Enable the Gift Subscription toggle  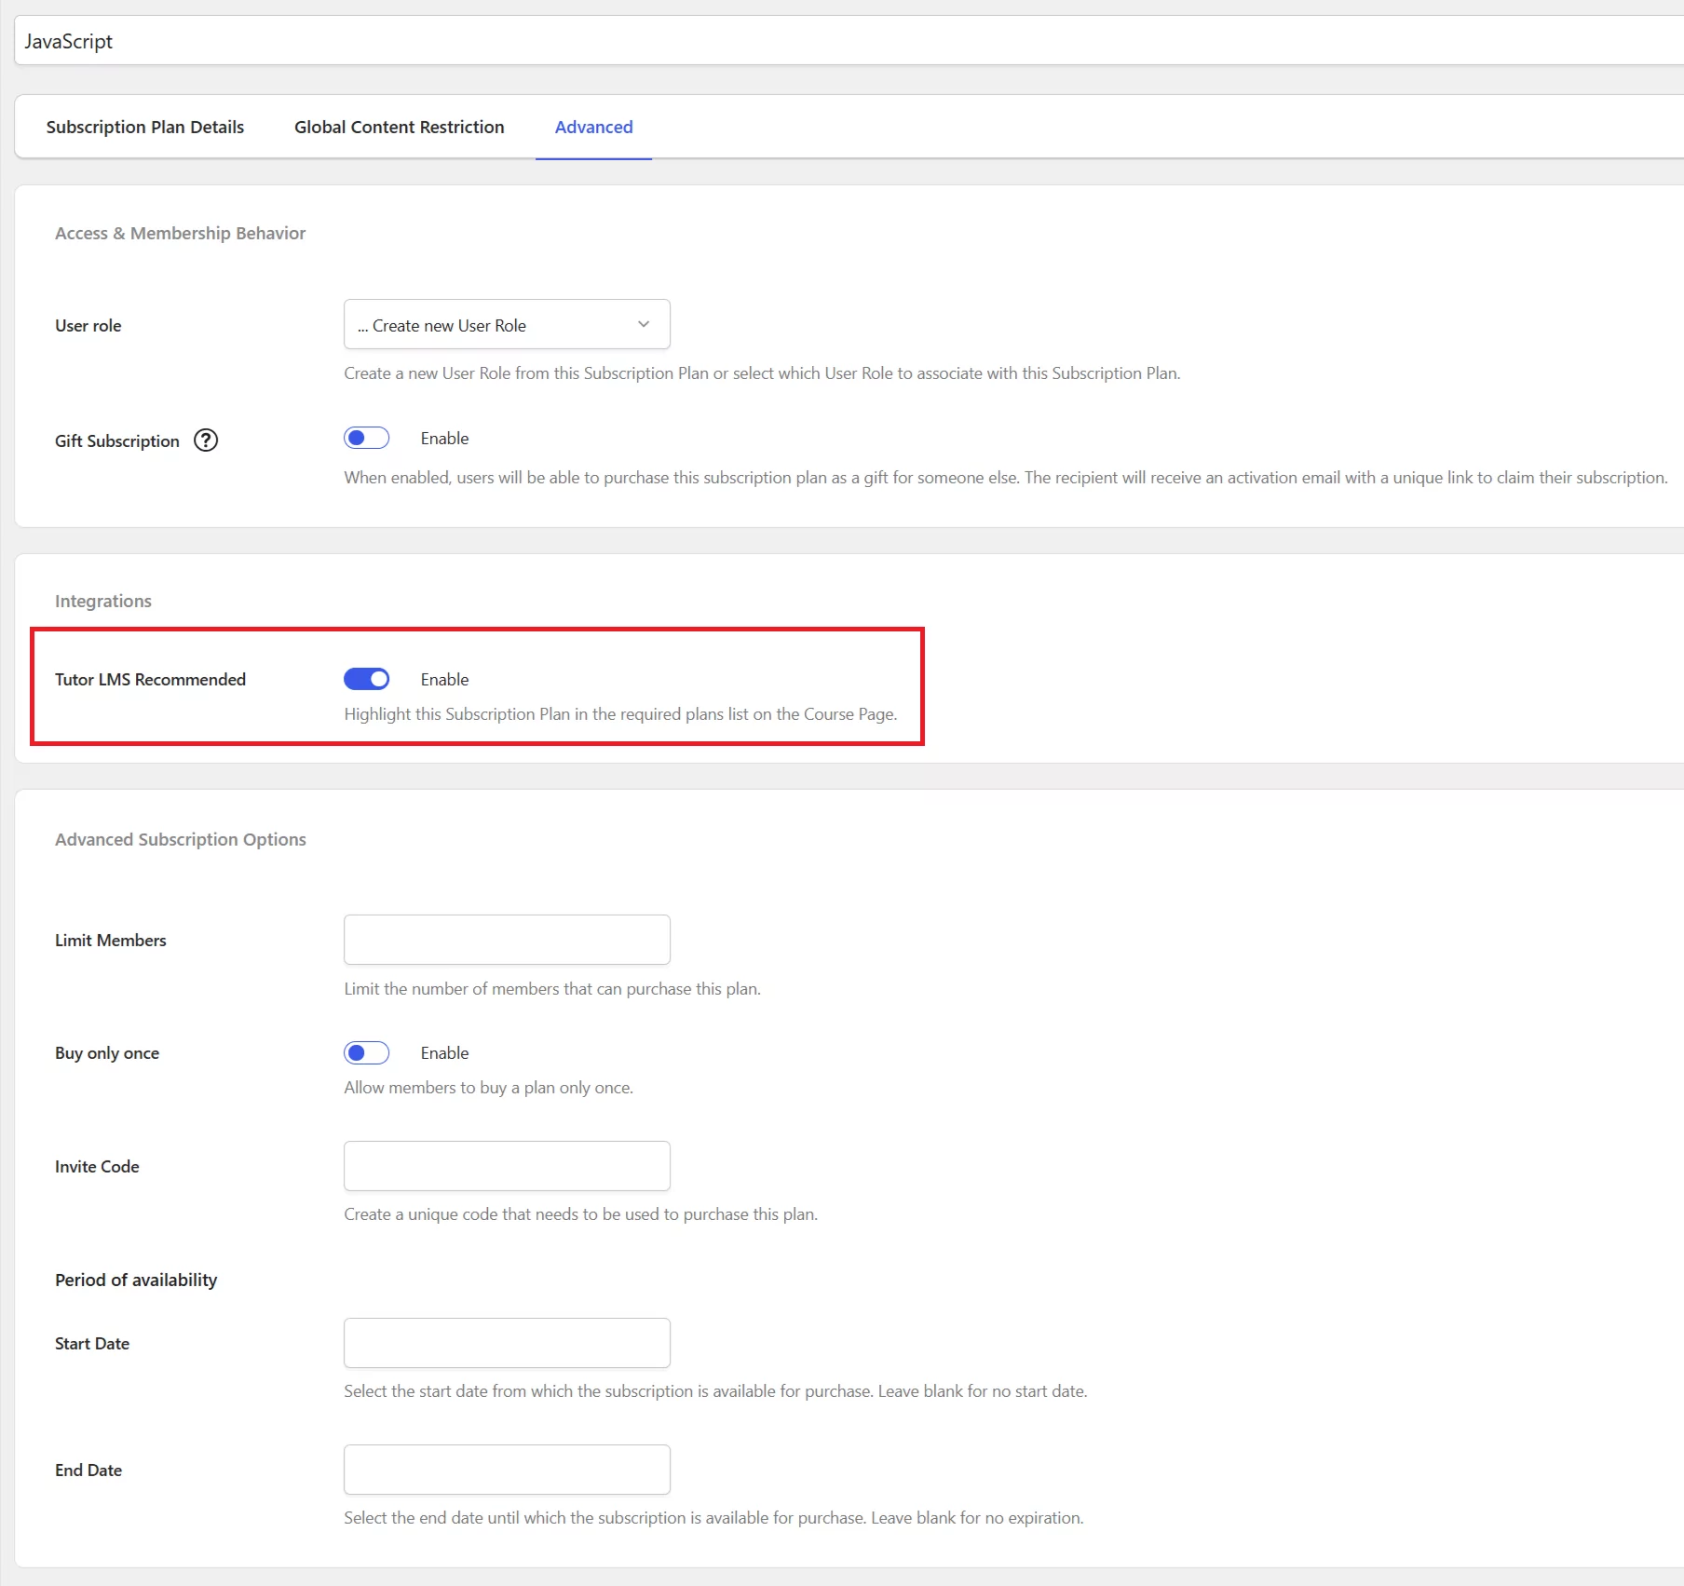(x=367, y=438)
